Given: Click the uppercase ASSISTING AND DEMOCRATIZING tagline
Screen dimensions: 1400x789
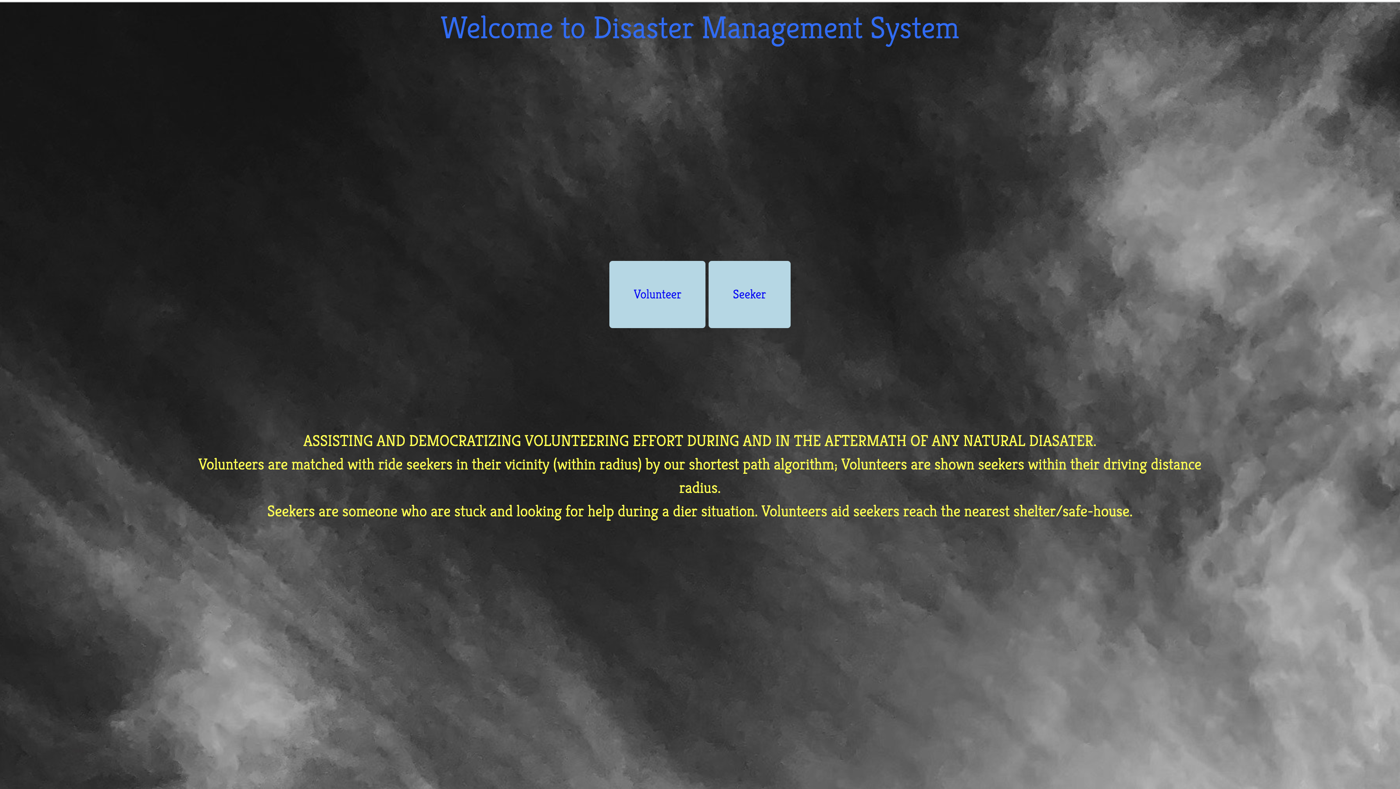Looking at the screenshot, I should [413, 441].
